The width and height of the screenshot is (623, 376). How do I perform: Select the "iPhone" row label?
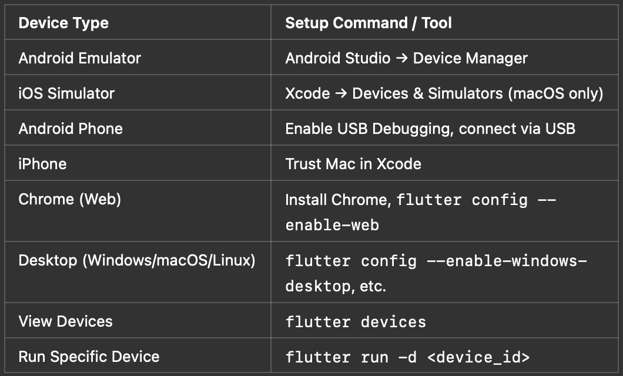(x=42, y=163)
